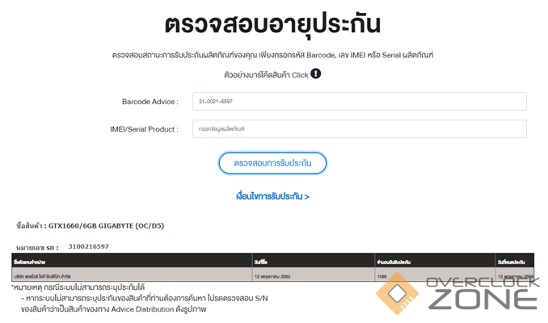Click the ตรวจสอบอายุประกัน page heading
The width and height of the screenshot is (548, 323).
272,24
